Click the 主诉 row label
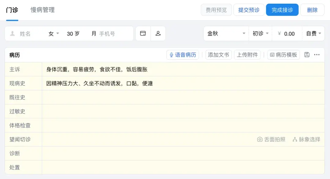Image resolution: width=330 pixels, height=179 pixels. (x=15, y=69)
